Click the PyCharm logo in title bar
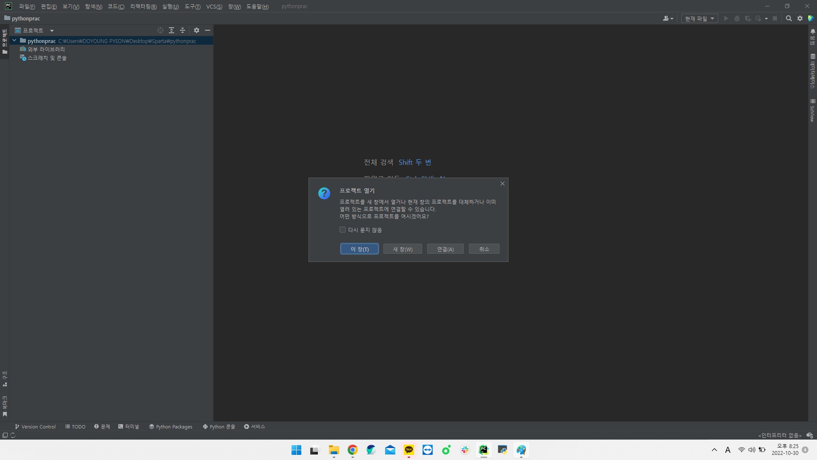 tap(9, 6)
